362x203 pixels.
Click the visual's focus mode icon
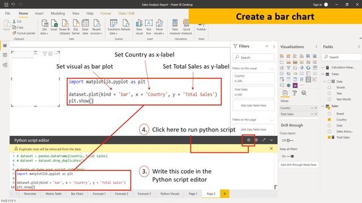coord(50,54)
